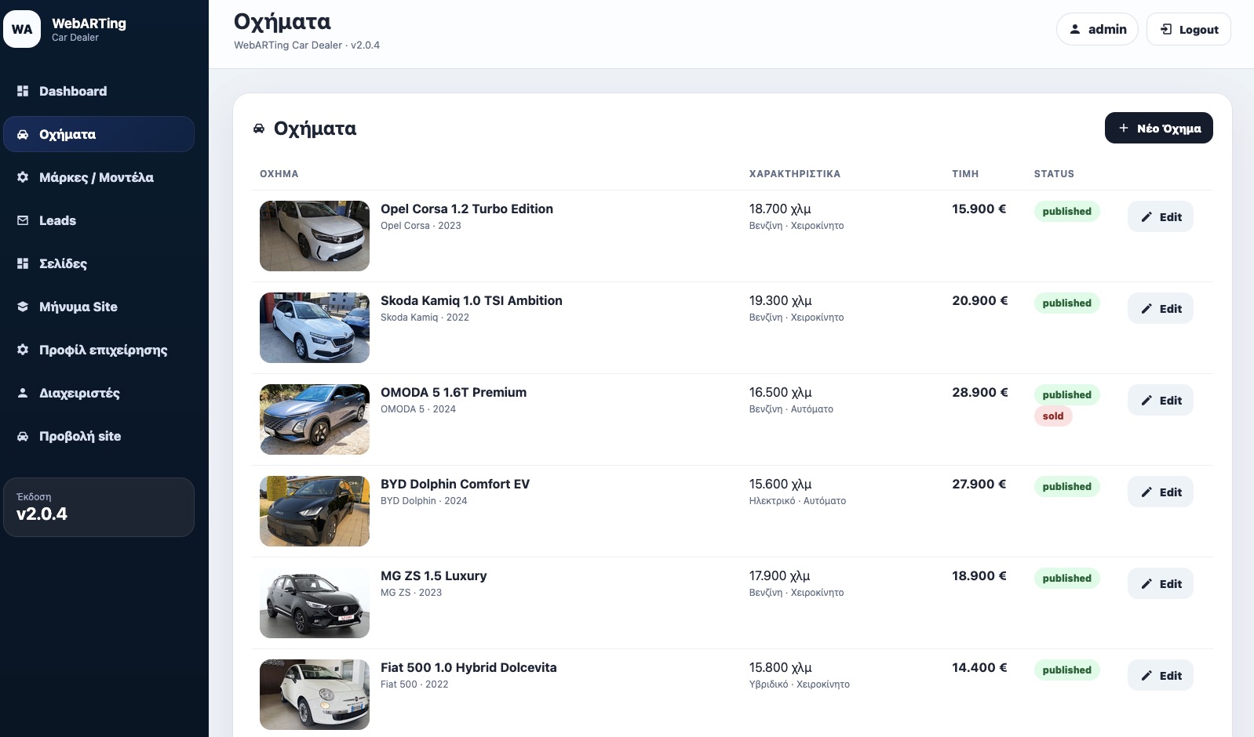1254x737 pixels.
Task: Click the gear icon for Μάρκες / Μοντέλα
Action: (x=23, y=177)
